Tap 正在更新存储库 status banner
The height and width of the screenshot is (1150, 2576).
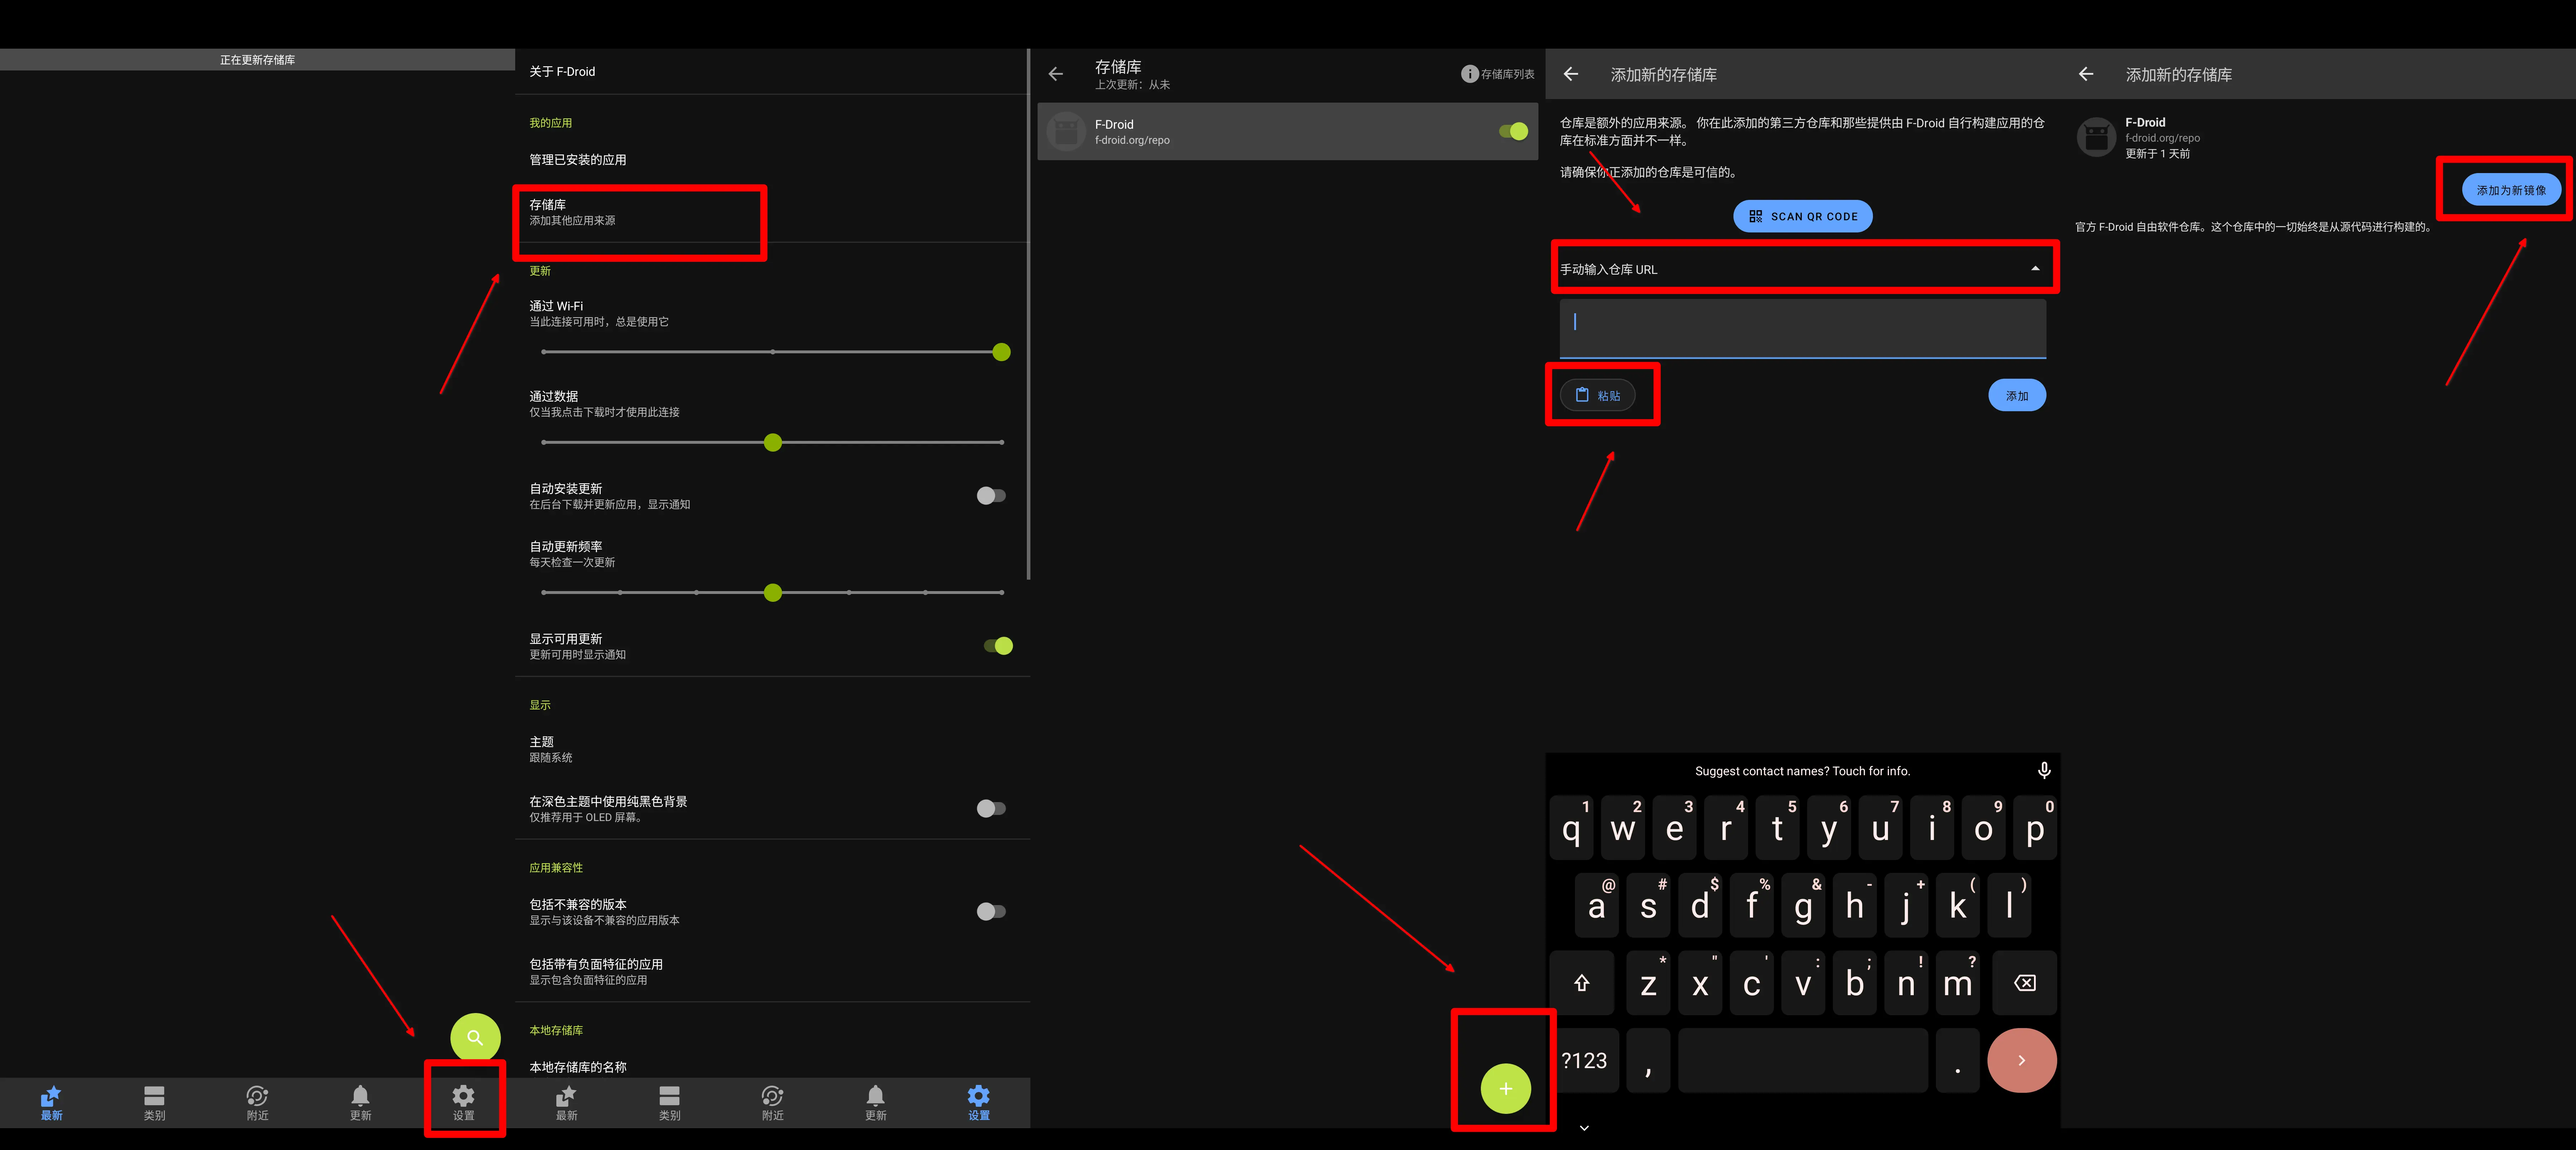click(x=257, y=60)
